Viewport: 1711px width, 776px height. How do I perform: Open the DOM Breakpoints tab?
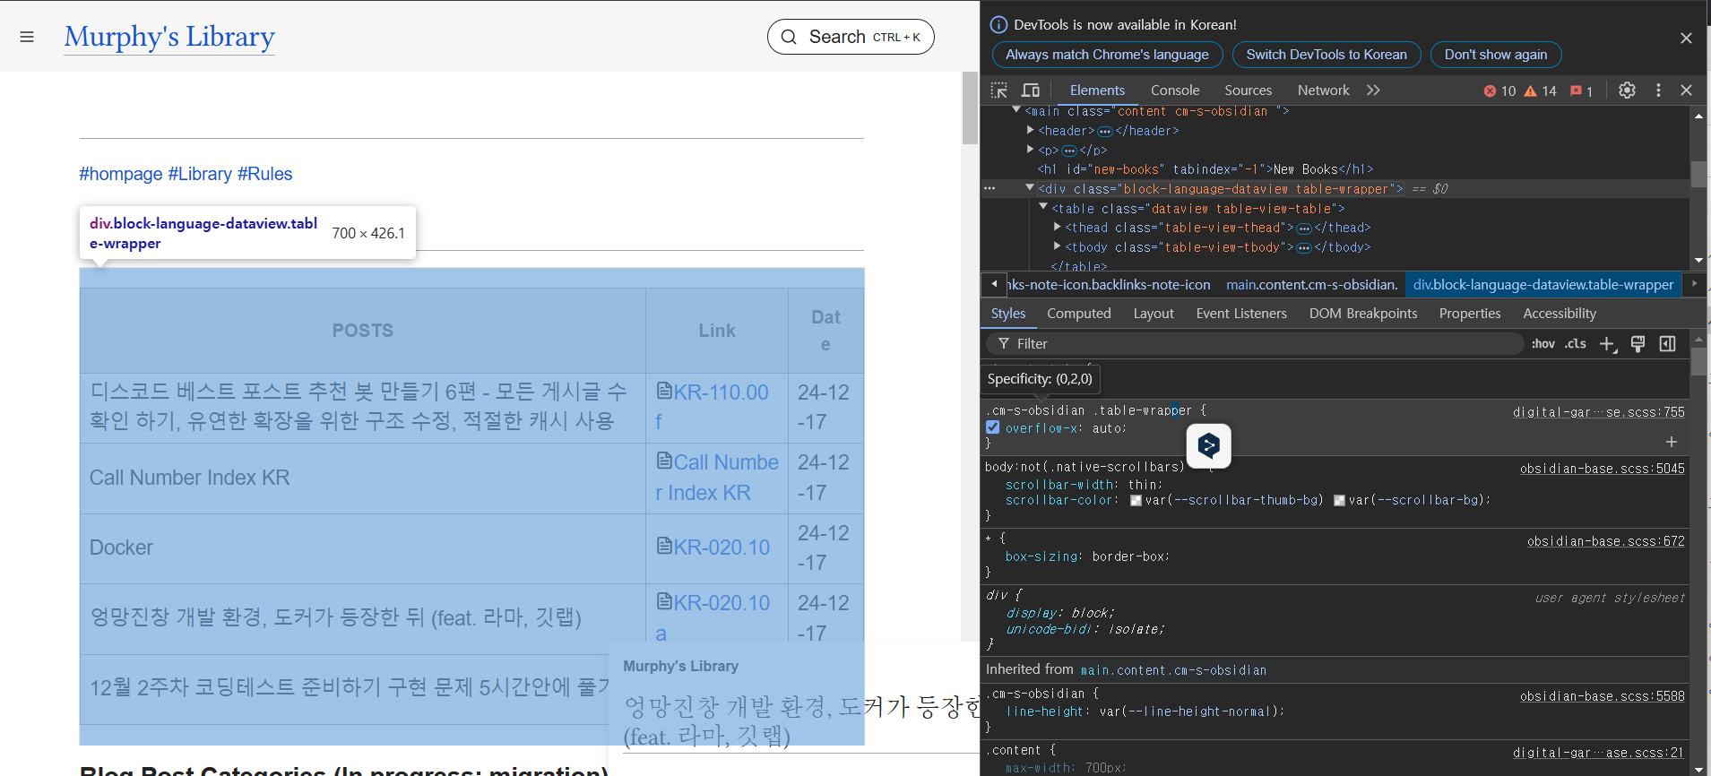pos(1363,314)
